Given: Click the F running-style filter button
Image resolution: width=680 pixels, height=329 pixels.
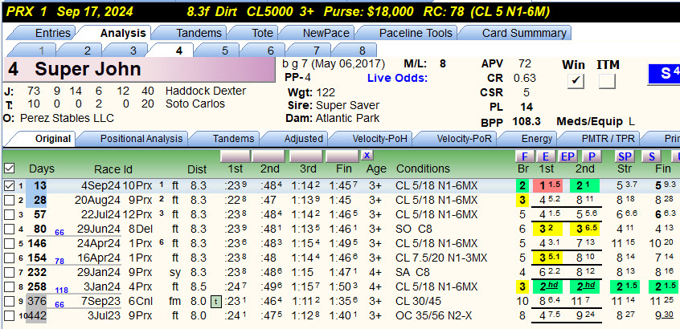Looking at the screenshot, I should click(x=525, y=156).
